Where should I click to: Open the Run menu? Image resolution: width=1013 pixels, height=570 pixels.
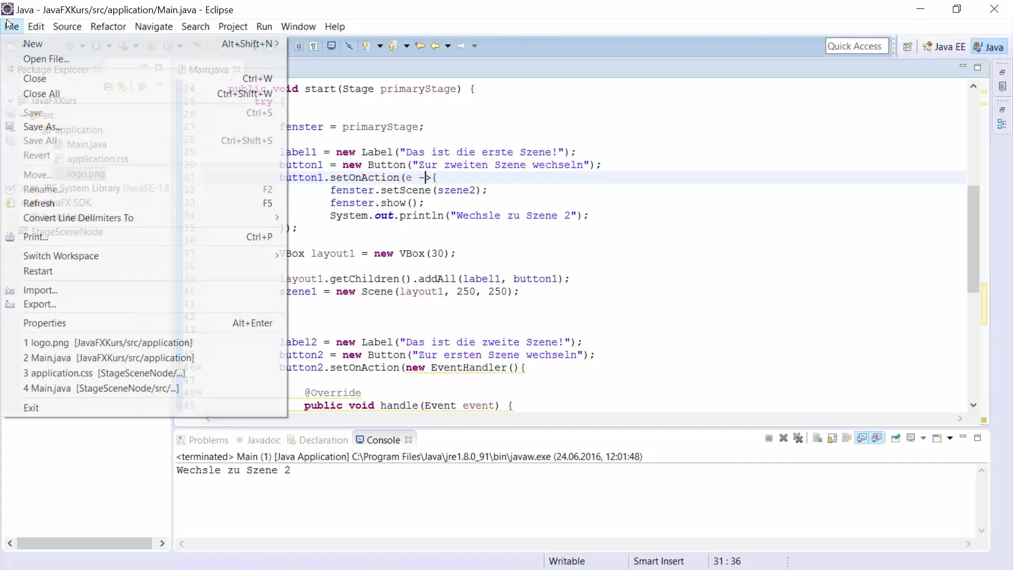(264, 26)
